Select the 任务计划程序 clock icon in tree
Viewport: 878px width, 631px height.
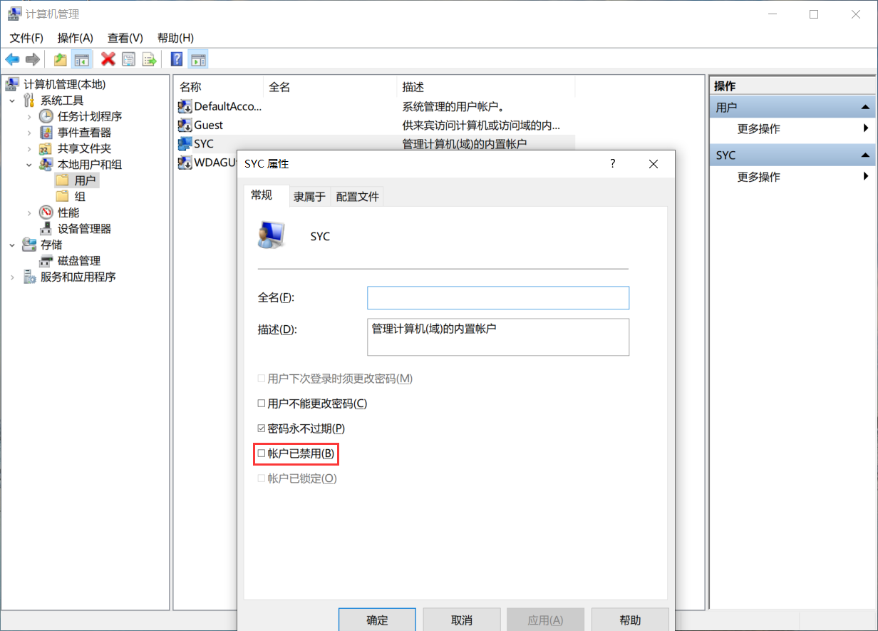[46, 116]
